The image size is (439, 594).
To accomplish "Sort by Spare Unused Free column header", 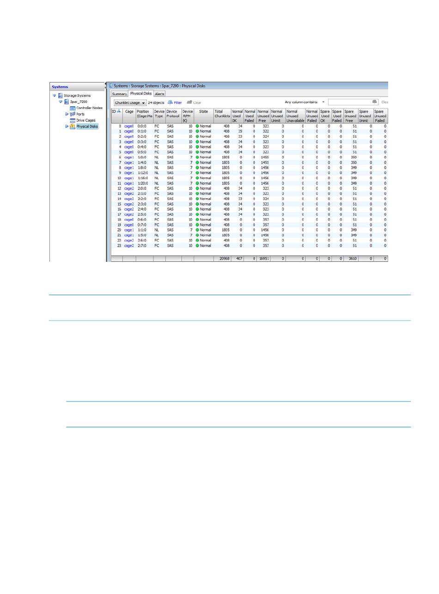I will click(351, 116).
